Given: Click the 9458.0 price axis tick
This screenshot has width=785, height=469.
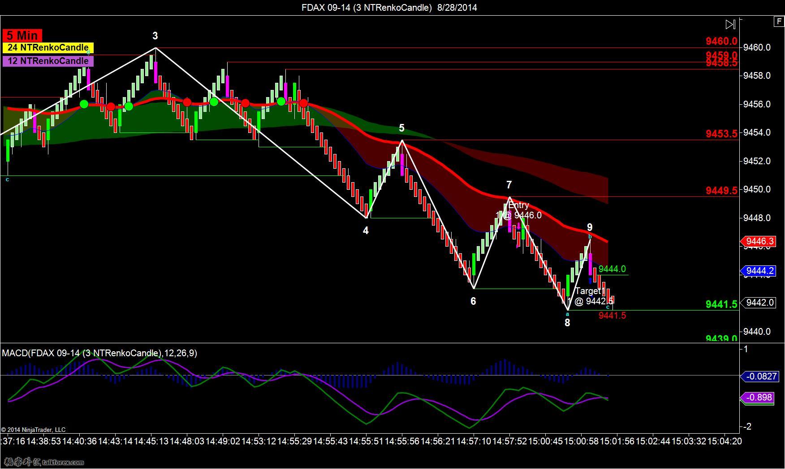Looking at the screenshot, I should click(757, 76).
